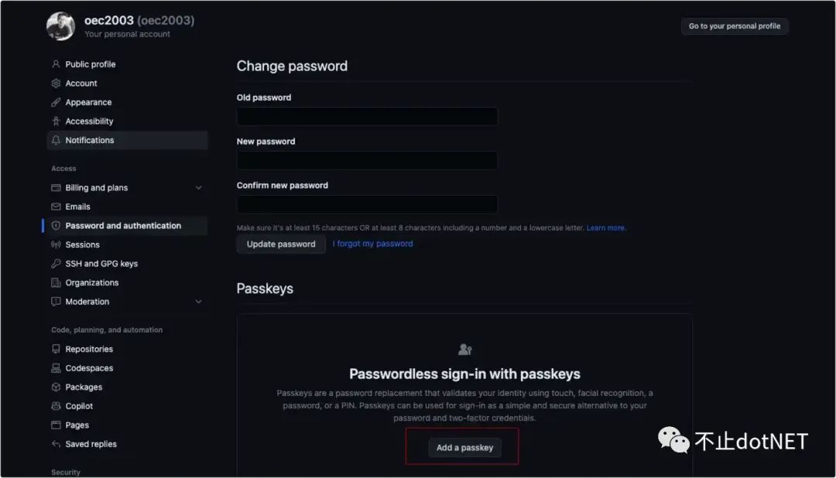This screenshot has height=478, width=836.
Task: Switch to the Account settings section
Action: tap(81, 83)
